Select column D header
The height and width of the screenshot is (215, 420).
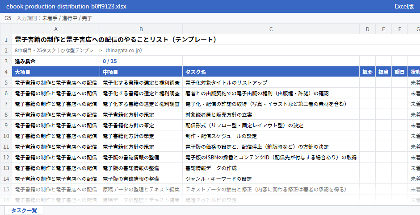(367, 29)
